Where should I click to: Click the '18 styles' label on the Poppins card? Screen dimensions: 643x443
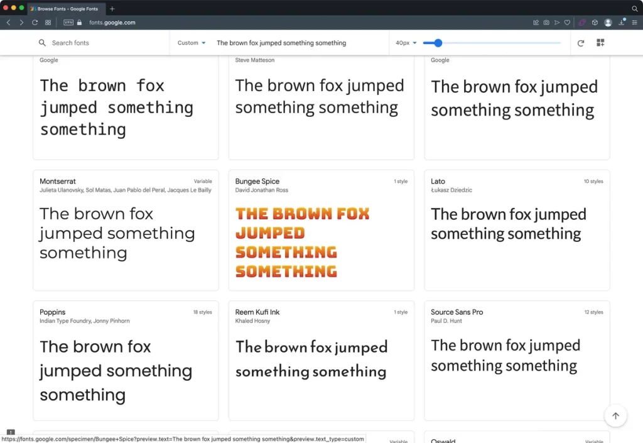(203, 312)
